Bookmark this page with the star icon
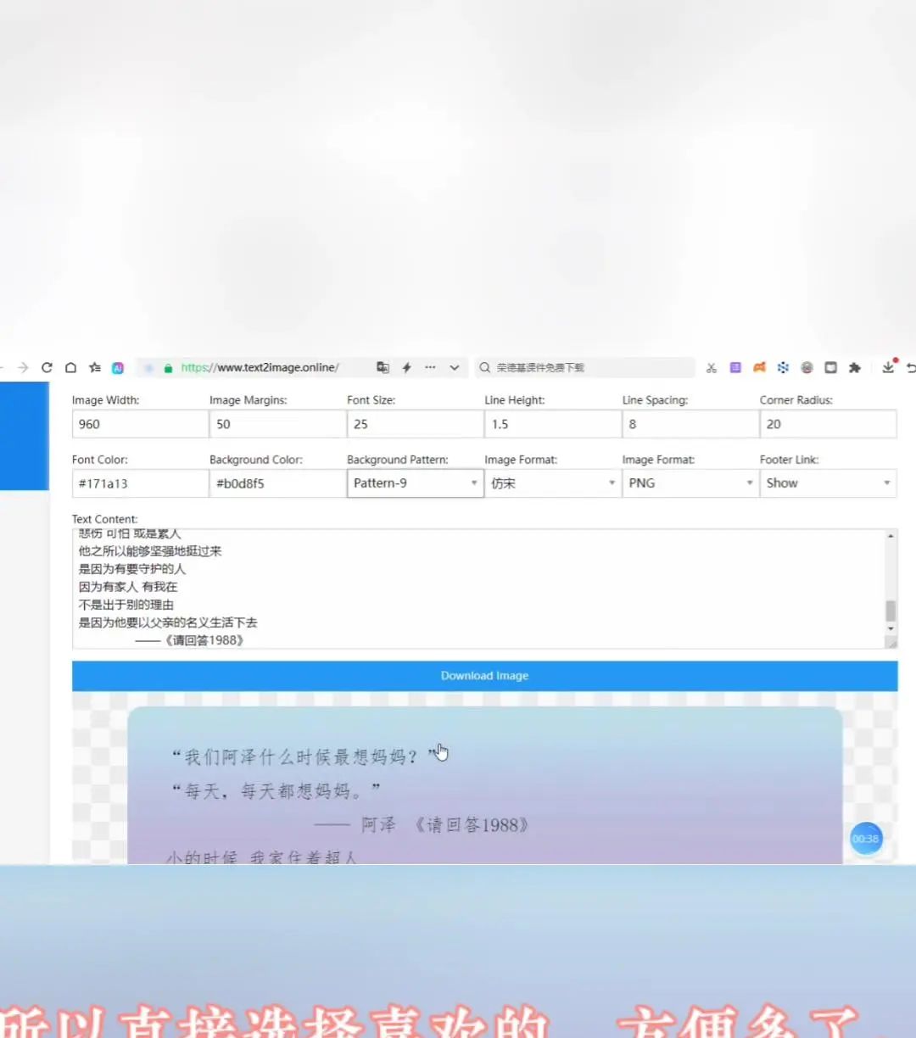The image size is (916, 1038). [93, 367]
